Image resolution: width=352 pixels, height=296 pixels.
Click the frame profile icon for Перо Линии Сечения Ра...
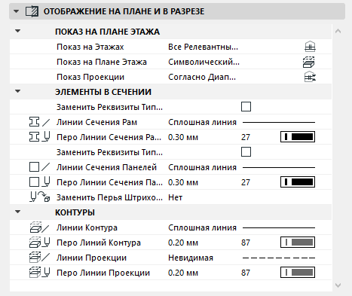click(x=34, y=137)
